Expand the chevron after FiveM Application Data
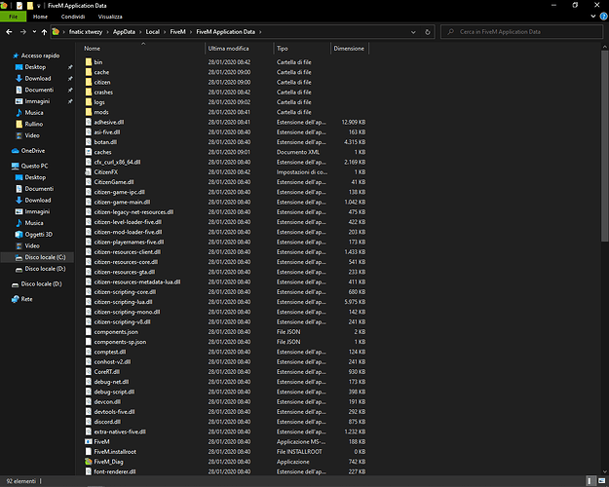This screenshot has width=609, height=487. 260,32
